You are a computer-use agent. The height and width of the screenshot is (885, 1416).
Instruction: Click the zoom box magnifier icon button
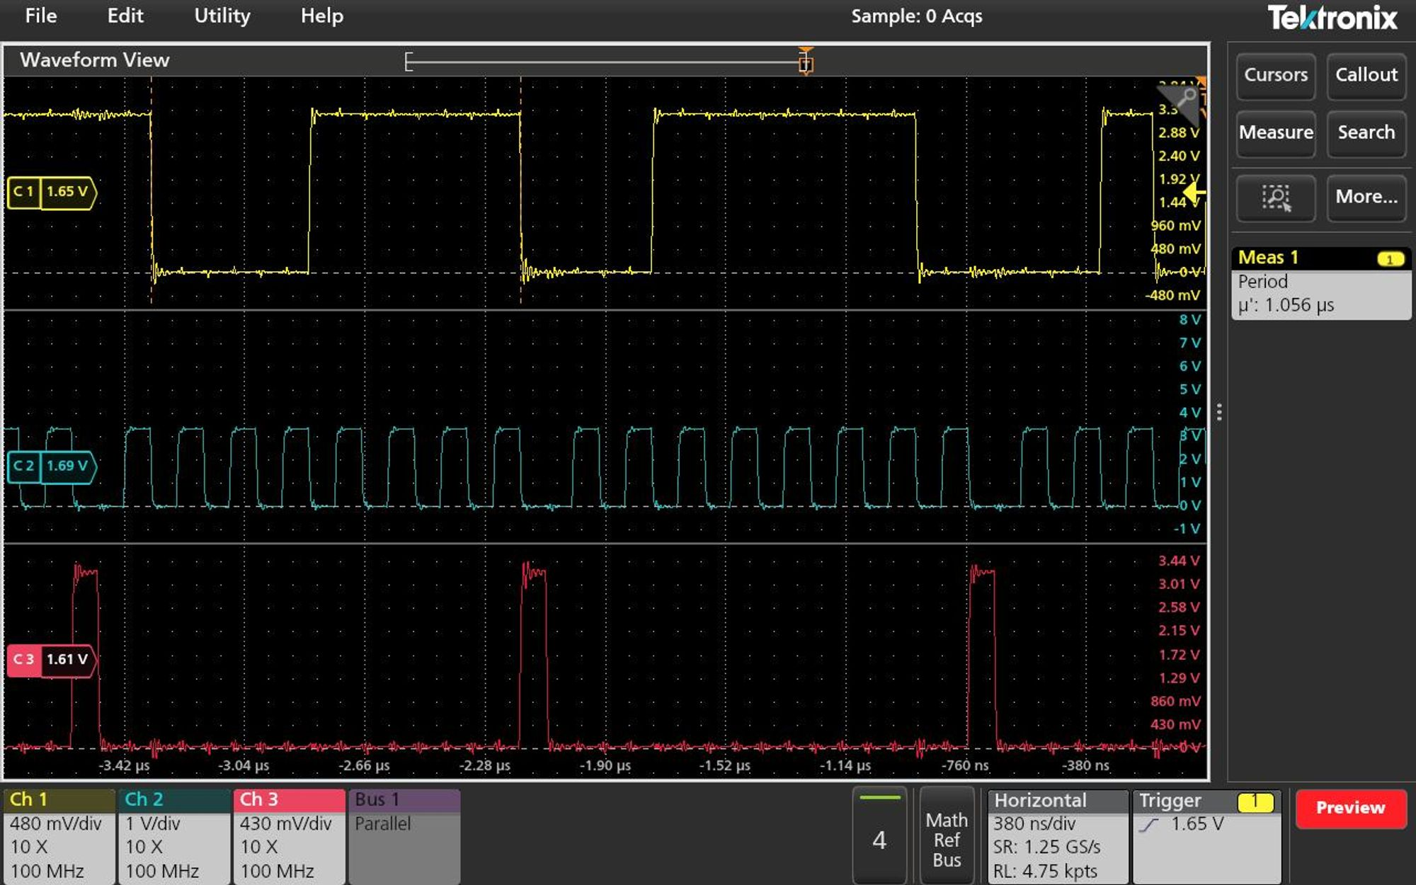pos(1276,198)
